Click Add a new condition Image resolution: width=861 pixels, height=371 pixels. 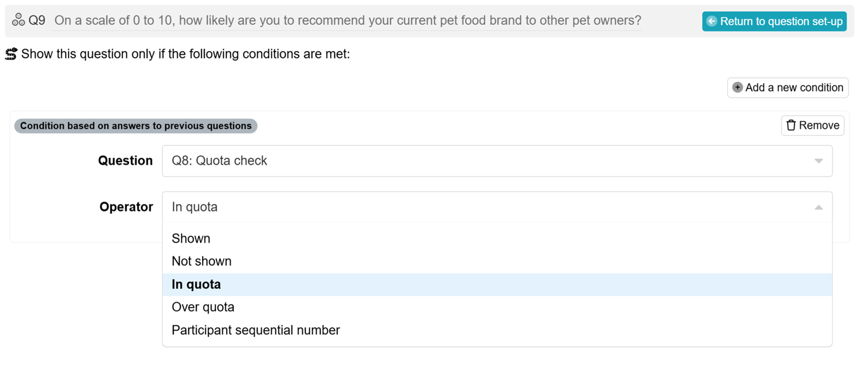pyautogui.click(x=788, y=87)
